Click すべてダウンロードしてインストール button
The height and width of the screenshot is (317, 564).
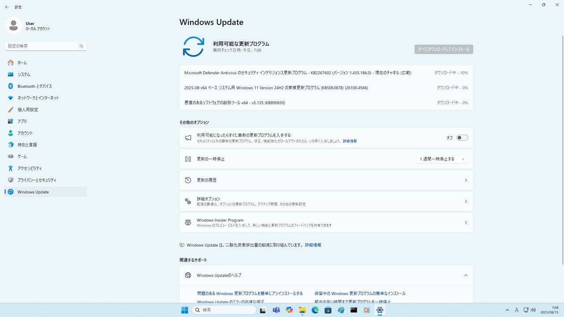[x=444, y=49]
